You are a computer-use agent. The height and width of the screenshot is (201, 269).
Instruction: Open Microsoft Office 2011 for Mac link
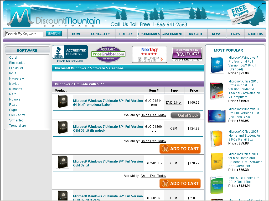click(x=245, y=160)
